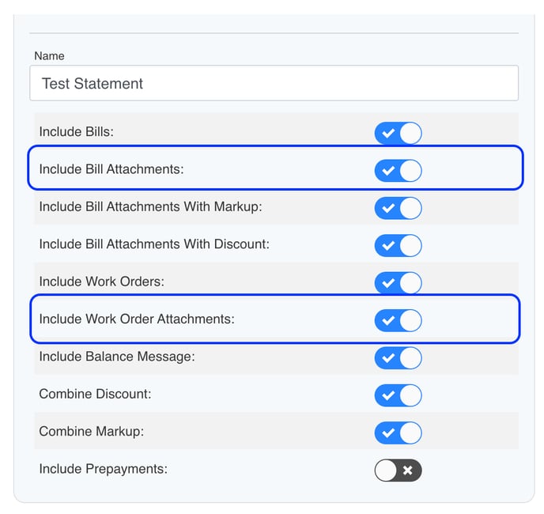Click the "Include Work Order Attachments:" label
This screenshot has width=544, height=514.
click(x=137, y=319)
